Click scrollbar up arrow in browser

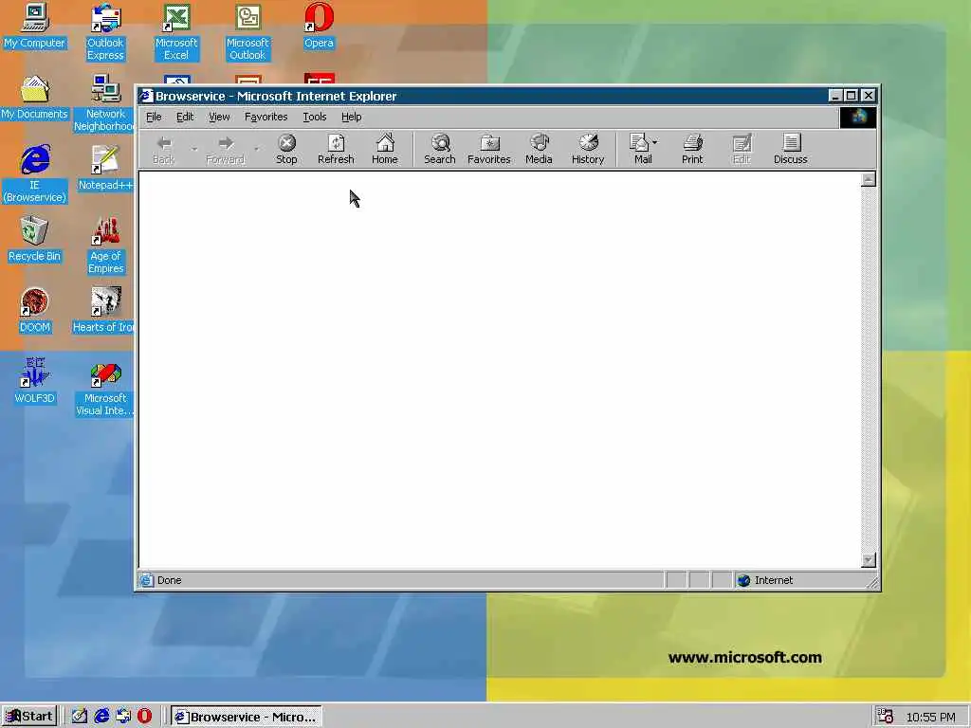(x=869, y=179)
